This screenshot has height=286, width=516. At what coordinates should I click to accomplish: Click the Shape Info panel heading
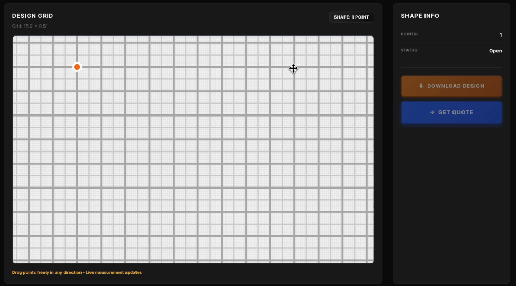(420, 16)
